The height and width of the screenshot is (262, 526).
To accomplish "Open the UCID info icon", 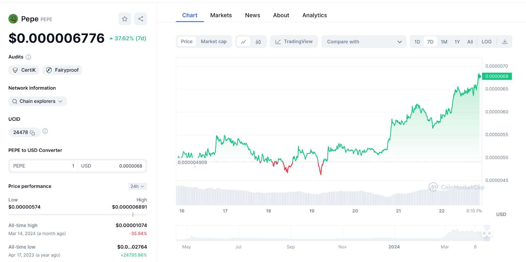I will coord(45,131).
